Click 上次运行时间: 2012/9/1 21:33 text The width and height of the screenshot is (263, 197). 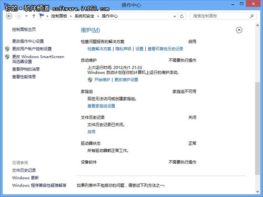(x=115, y=68)
